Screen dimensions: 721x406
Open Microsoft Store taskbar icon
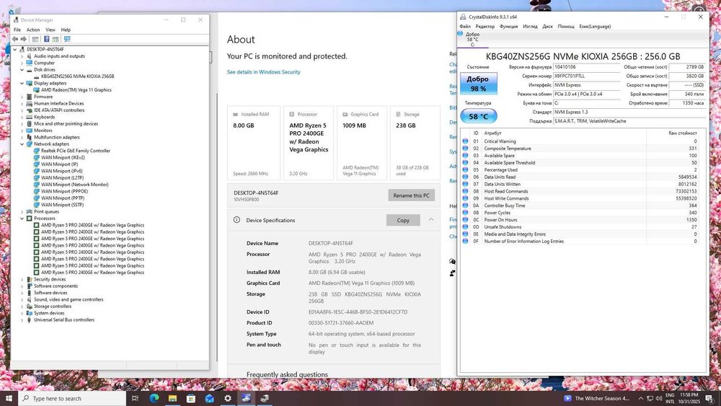191,398
